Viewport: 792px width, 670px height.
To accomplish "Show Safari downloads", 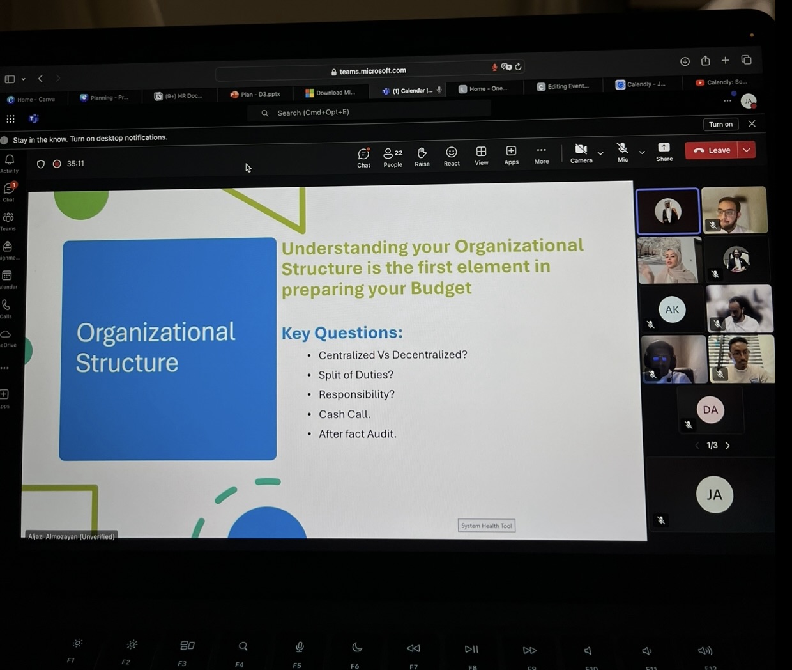I will [685, 61].
